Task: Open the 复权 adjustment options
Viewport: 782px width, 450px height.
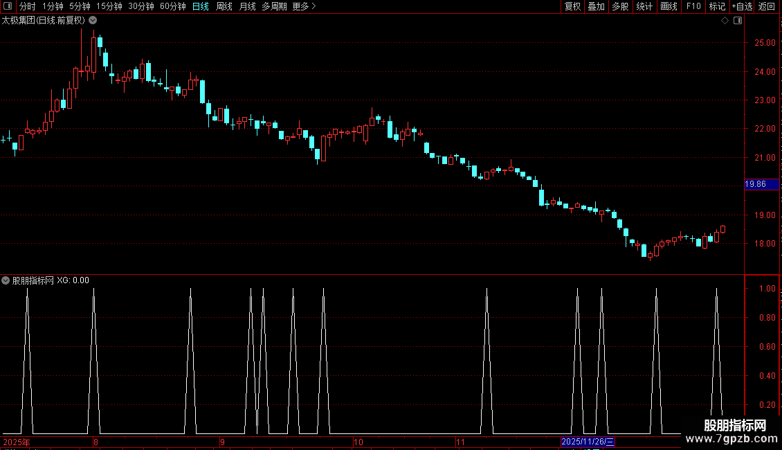Action: click(572, 6)
